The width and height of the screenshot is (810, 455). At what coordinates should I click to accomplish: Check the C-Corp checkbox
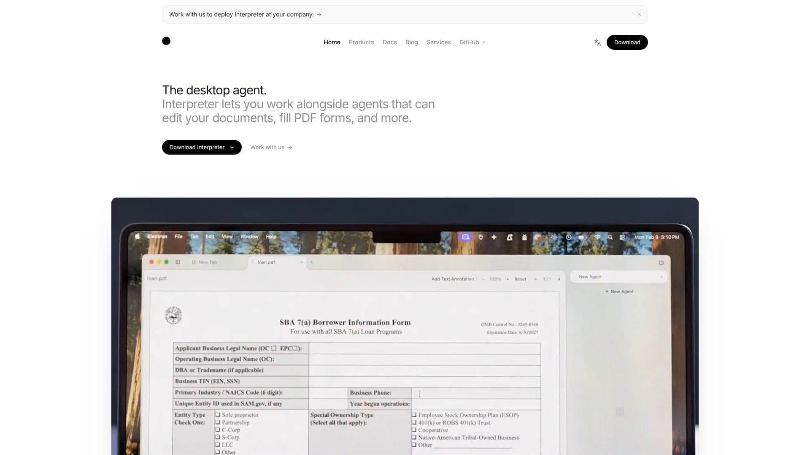[218, 430]
